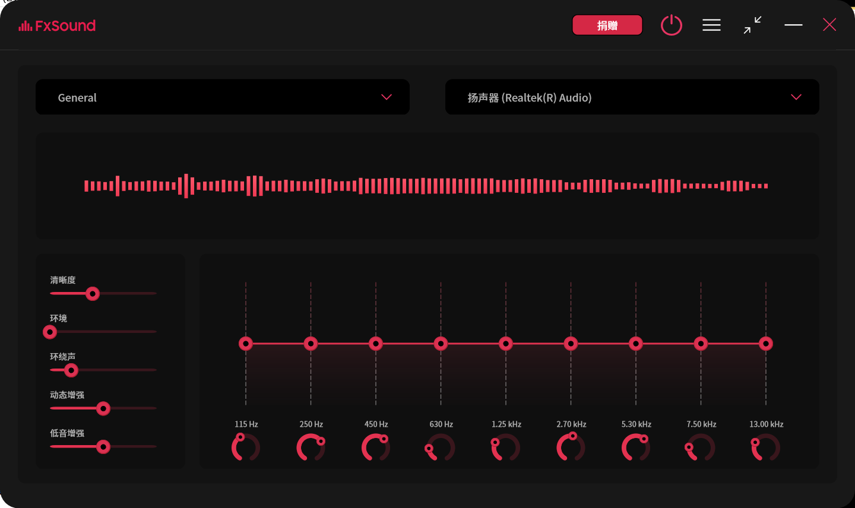Click the 5.30 kHz frequency label
855x508 pixels.
click(x=636, y=424)
